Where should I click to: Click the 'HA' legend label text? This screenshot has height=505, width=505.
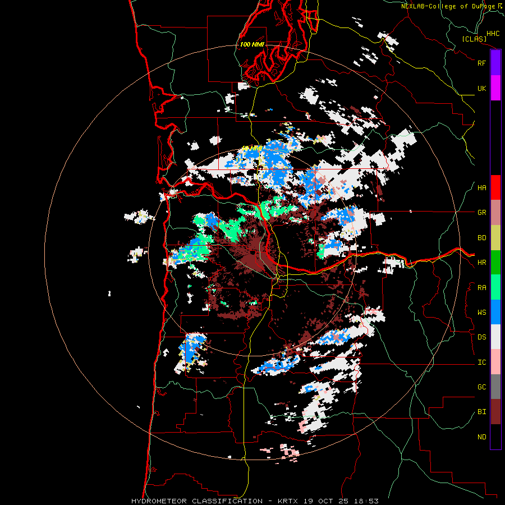[481, 188]
